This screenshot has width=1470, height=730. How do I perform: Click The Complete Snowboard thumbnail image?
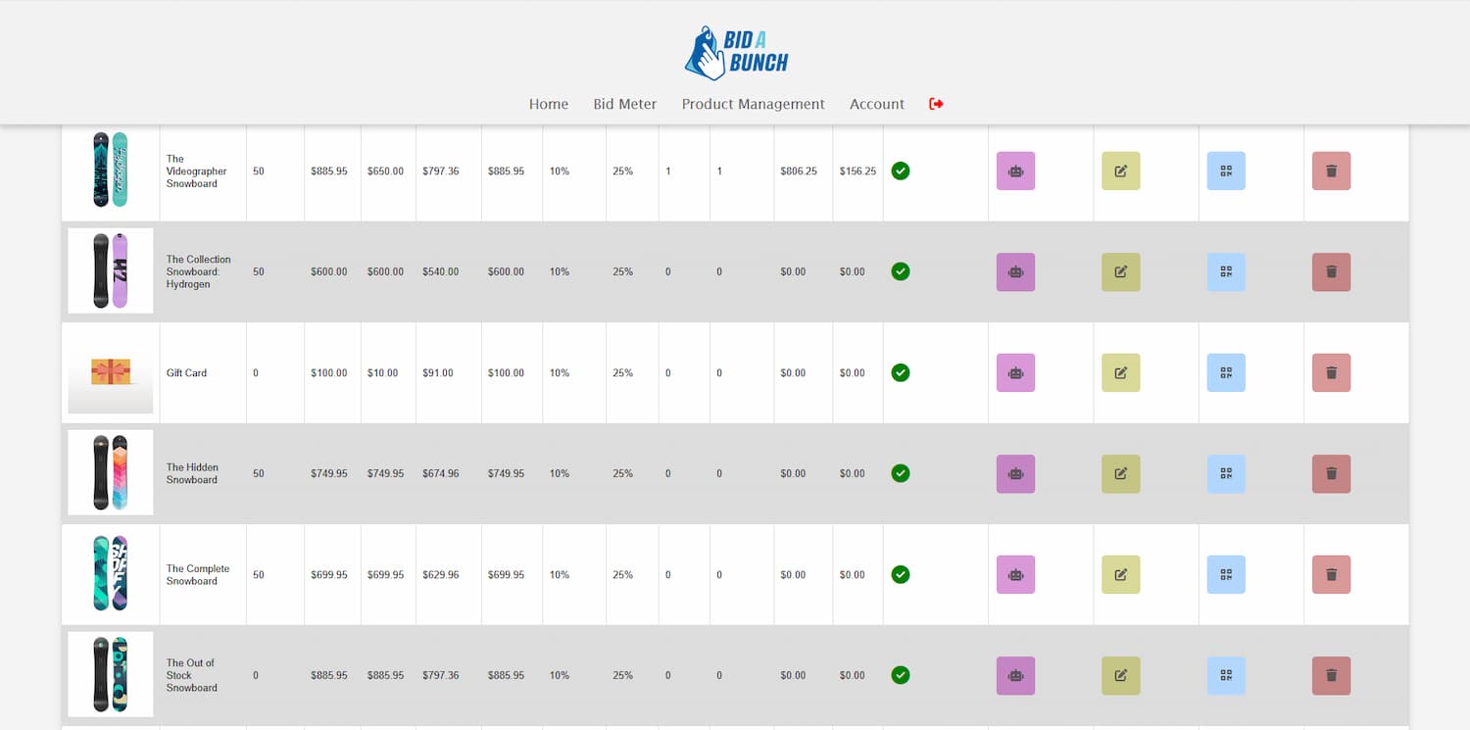click(111, 573)
